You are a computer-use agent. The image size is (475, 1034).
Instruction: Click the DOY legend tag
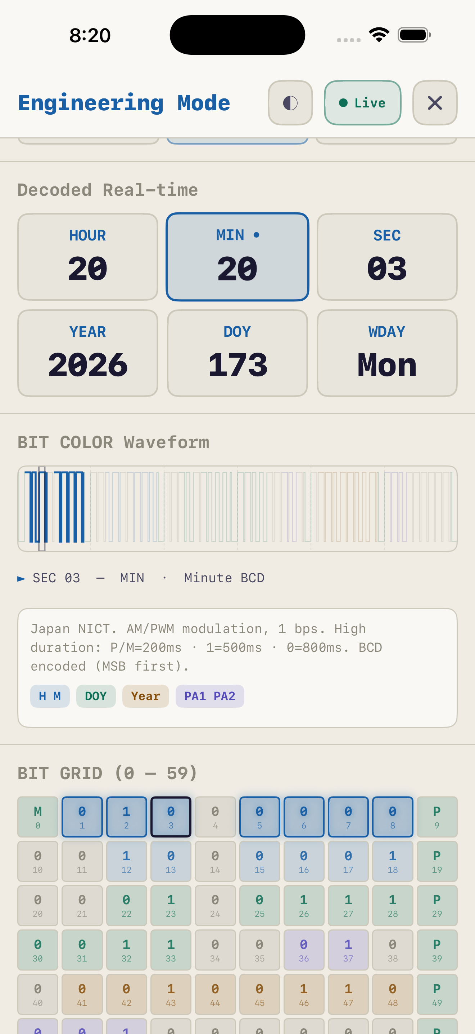click(x=96, y=696)
